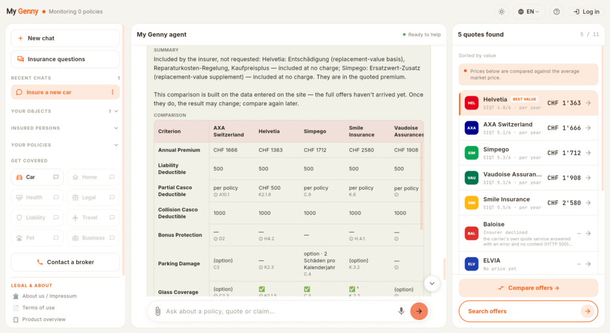This screenshot has height=333, width=610.
Task: Click into the 'Ask about a policy' input
Action: [278, 311]
